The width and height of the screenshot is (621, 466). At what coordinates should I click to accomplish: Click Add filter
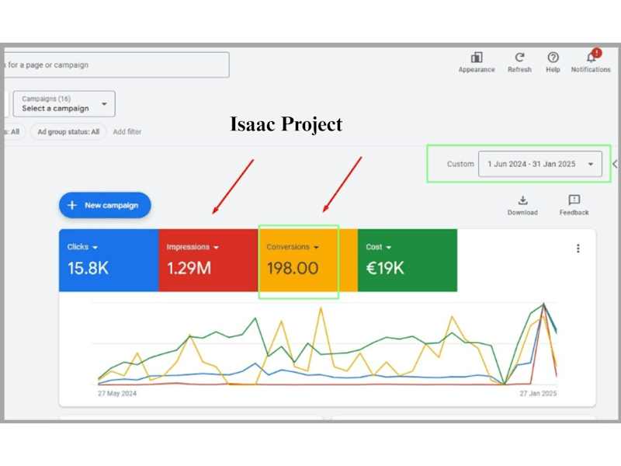coord(127,131)
